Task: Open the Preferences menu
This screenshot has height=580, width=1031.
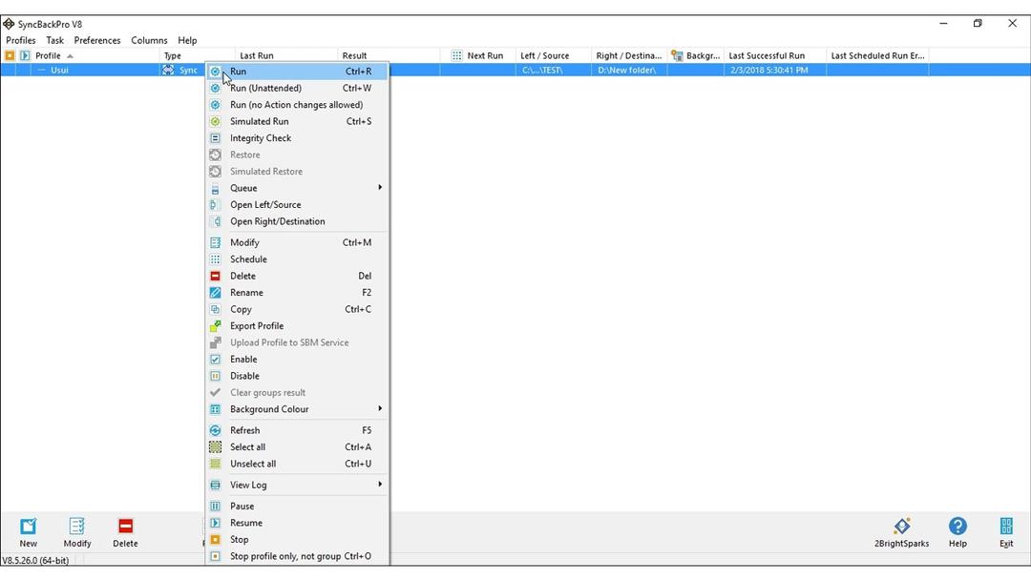Action: click(96, 40)
